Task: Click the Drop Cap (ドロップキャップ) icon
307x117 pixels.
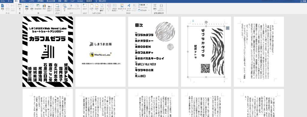Action: [135, 7]
